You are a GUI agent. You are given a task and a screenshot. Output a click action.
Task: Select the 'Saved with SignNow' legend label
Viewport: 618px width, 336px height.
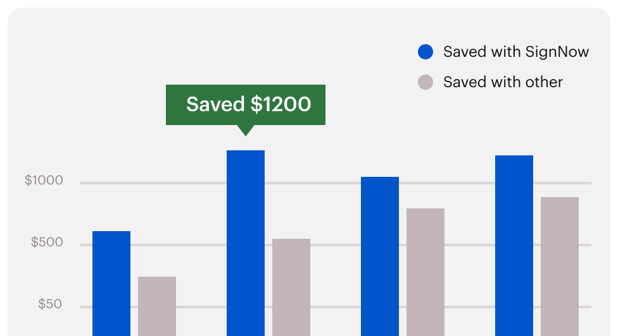pos(516,52)
